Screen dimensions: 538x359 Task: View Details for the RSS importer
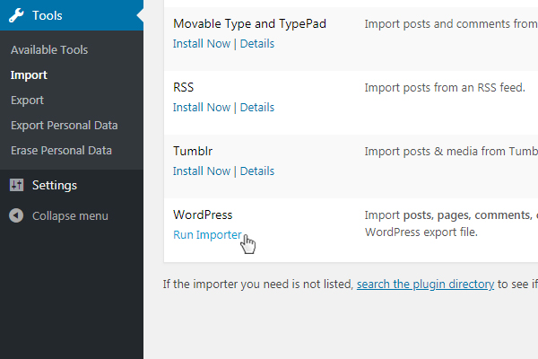click(257, 107)
